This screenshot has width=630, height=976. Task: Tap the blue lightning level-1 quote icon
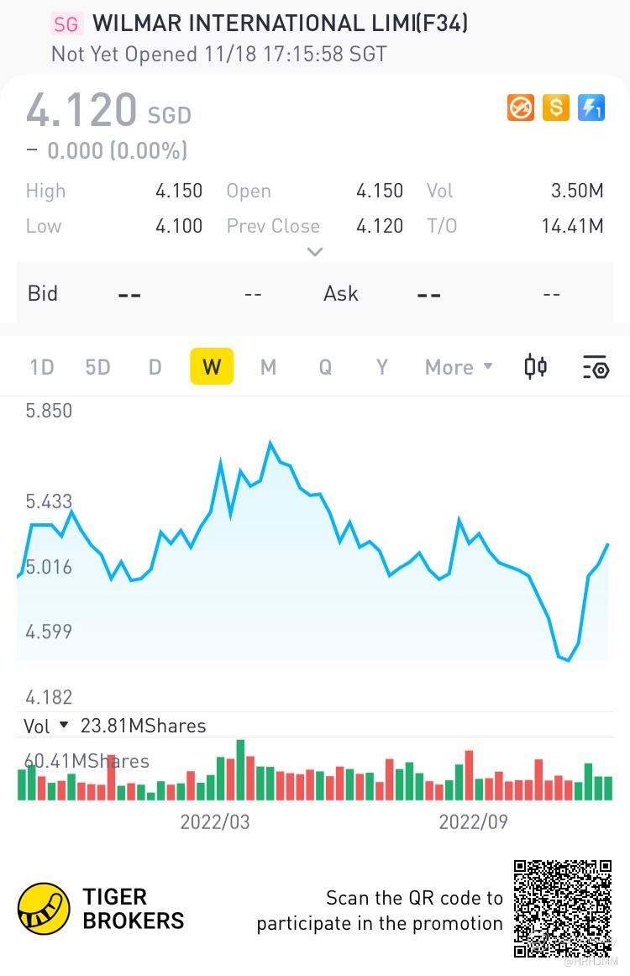591,108
